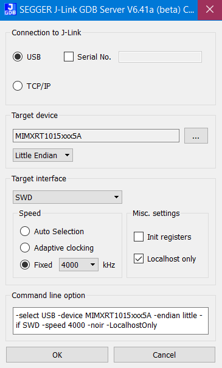Open the 4000 kHz speed dropdown
Viewport: 222px width, 368px height.
tap(78, 265)
